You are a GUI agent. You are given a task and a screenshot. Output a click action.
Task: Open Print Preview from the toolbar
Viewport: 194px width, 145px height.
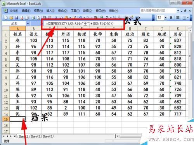click(38, 17)
